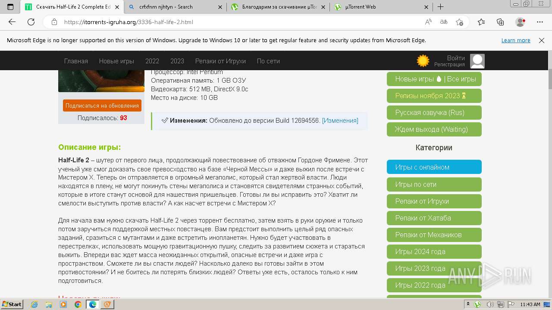
Task: Open the 2023 menu item
Action: pos(177,61)
